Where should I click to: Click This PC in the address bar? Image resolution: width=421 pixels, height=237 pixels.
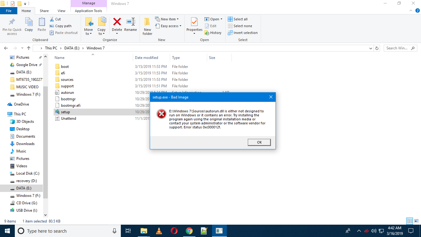point(51,48)
